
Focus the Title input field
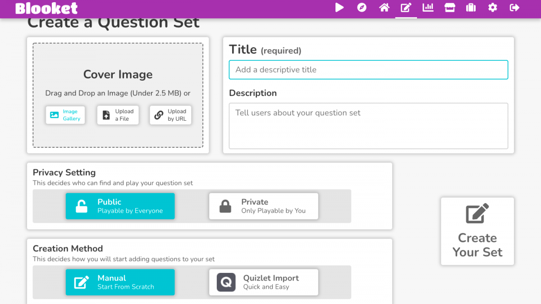(368, 70)
